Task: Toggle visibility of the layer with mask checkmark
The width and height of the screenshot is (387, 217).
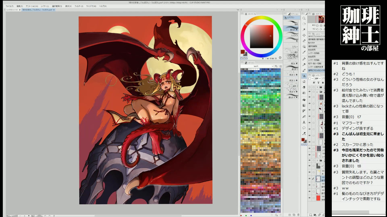Action: (310, 166)
